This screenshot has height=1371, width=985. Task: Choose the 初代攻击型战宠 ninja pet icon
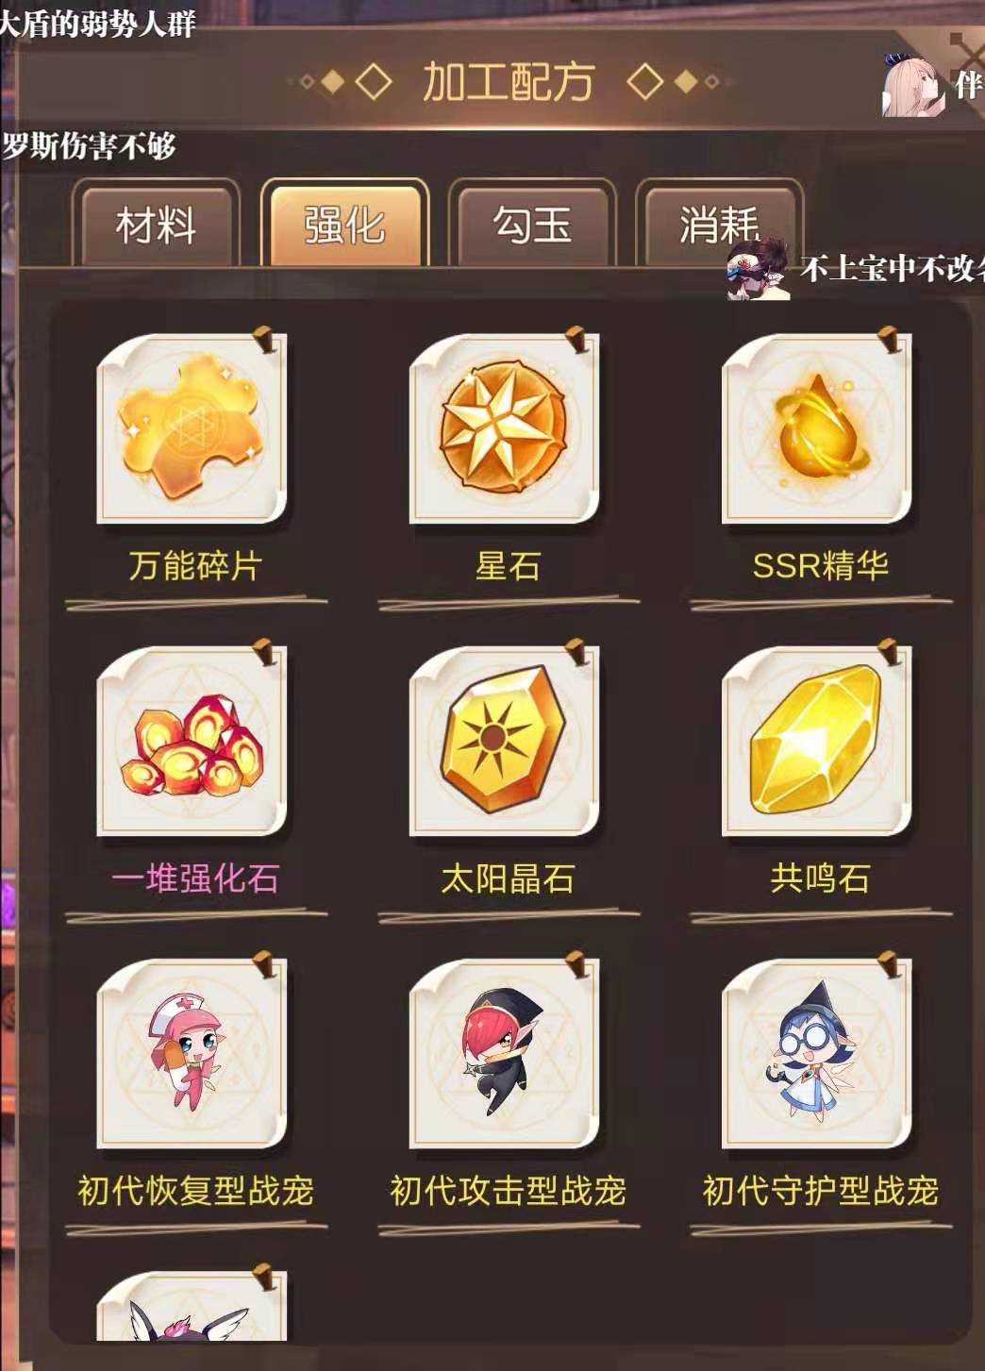coord(505,1054)
